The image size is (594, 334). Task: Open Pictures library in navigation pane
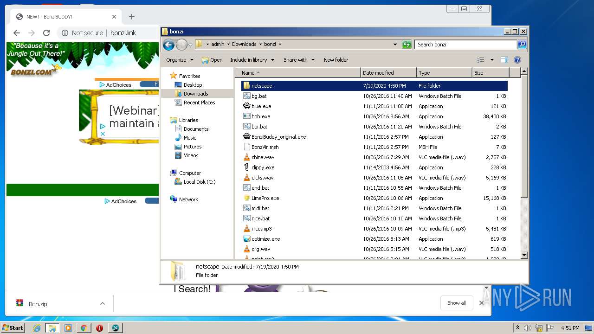click(x=192, y=147)
